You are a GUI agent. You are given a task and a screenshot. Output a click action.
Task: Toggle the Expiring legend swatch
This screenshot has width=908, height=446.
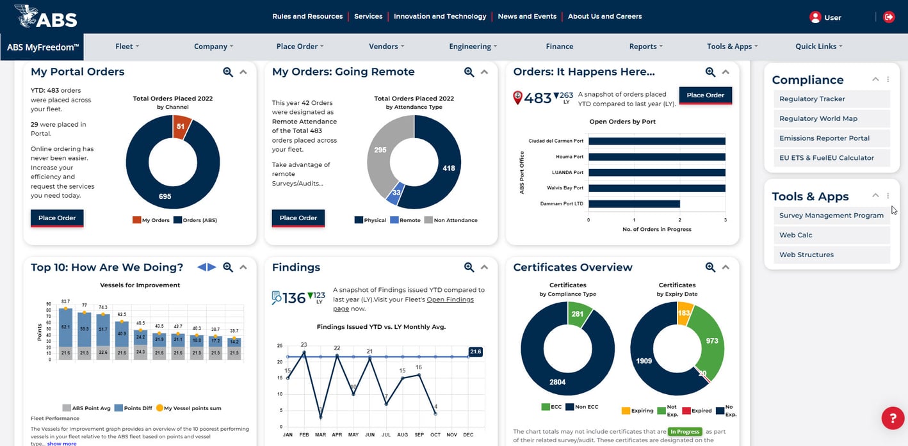626,410
